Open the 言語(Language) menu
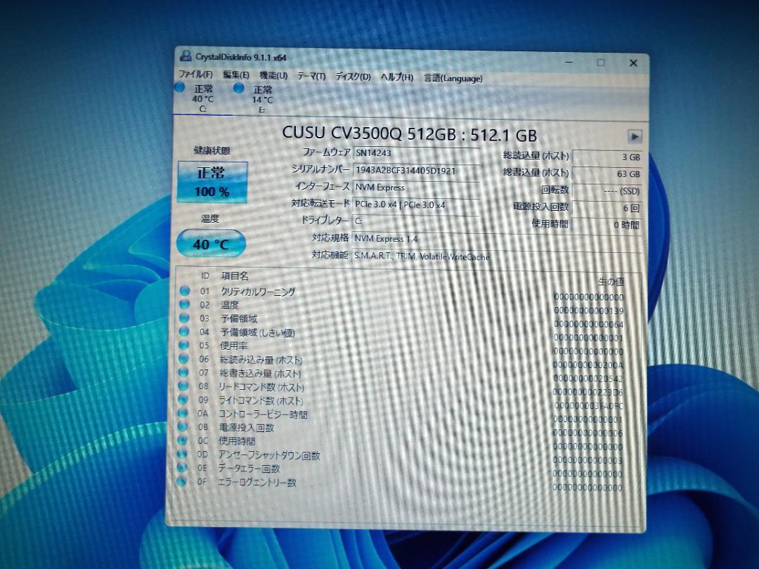 coord(453,78)
